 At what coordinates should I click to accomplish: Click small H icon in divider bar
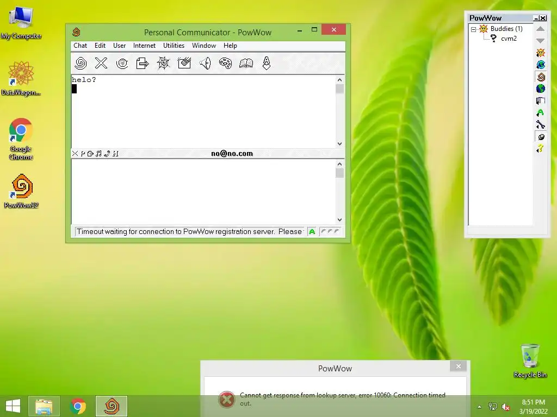[x=115, y=154]
